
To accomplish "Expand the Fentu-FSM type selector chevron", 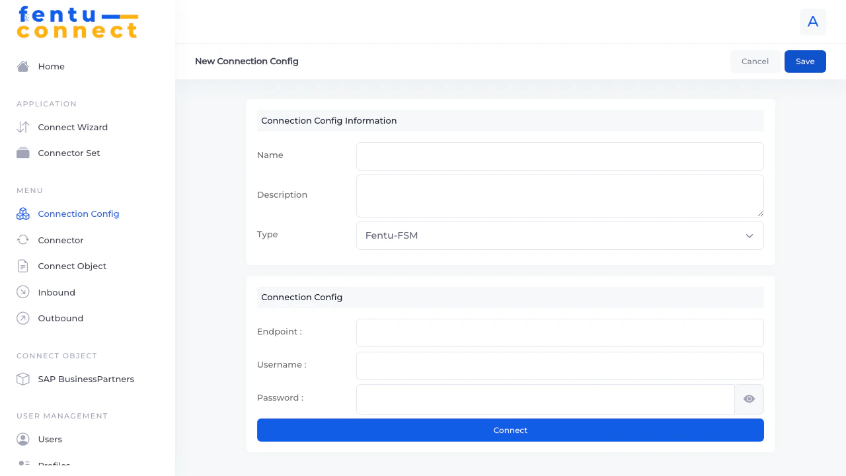I will [750, 235].
